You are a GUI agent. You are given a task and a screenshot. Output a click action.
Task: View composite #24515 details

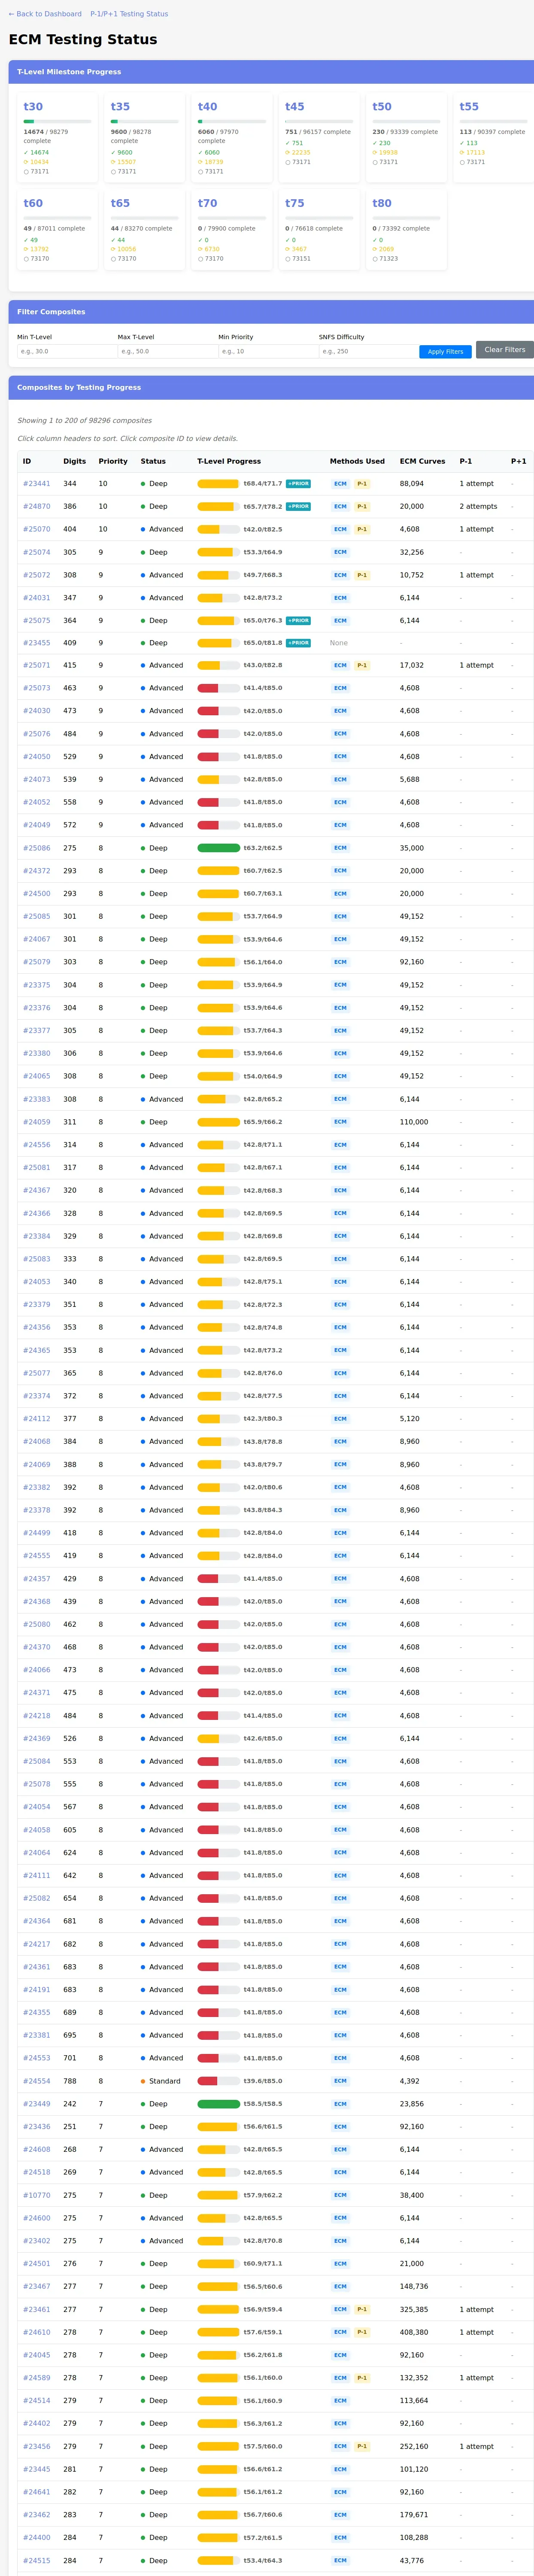[x=37, y=2561]
